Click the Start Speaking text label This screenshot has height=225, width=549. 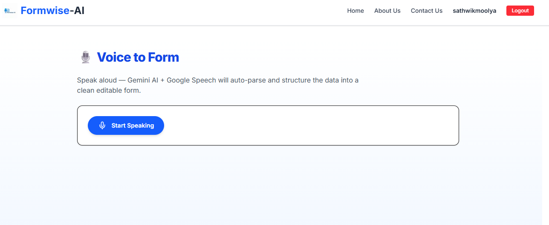133,125
